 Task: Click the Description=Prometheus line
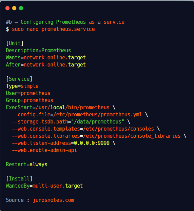coord(38,51)
